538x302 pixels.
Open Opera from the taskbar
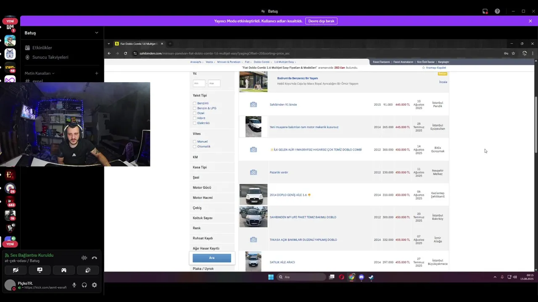click(341, 277)
